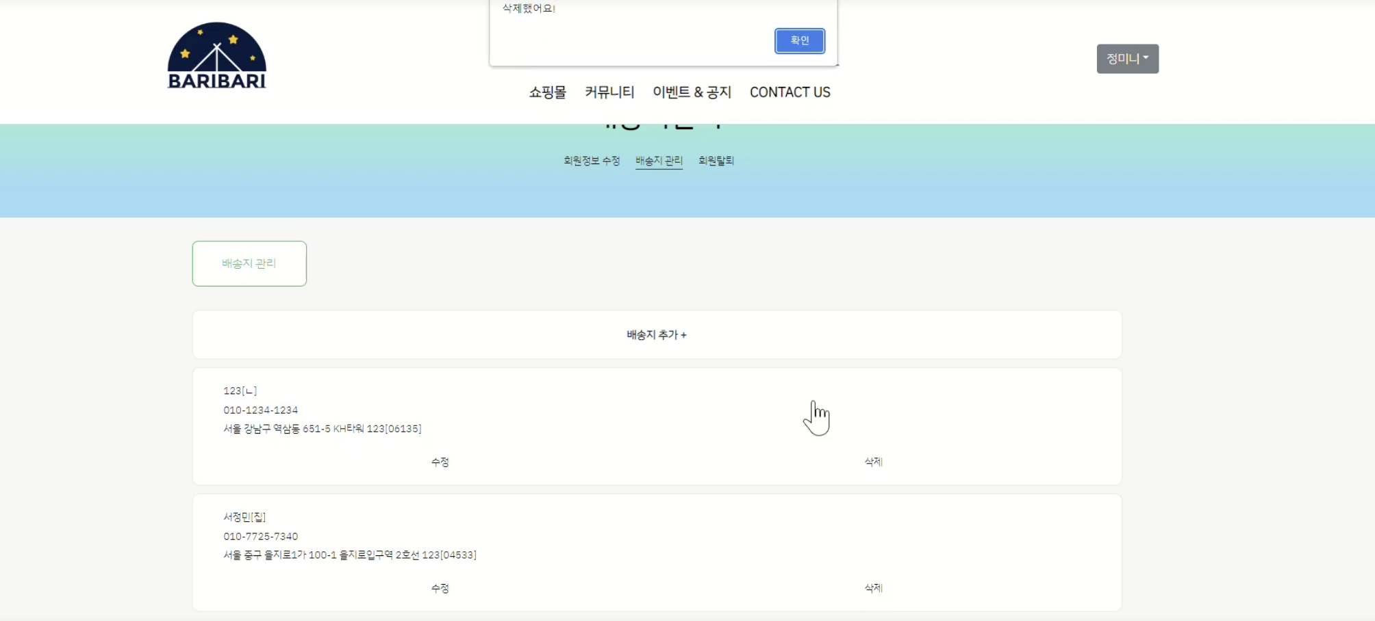
Task: Click 삭제 on the 서정민[집] address
Action: tap(872, 587)
